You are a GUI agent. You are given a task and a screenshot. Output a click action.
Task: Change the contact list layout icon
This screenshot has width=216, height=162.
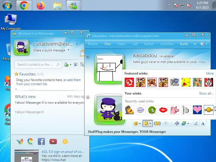coord(76,64)
